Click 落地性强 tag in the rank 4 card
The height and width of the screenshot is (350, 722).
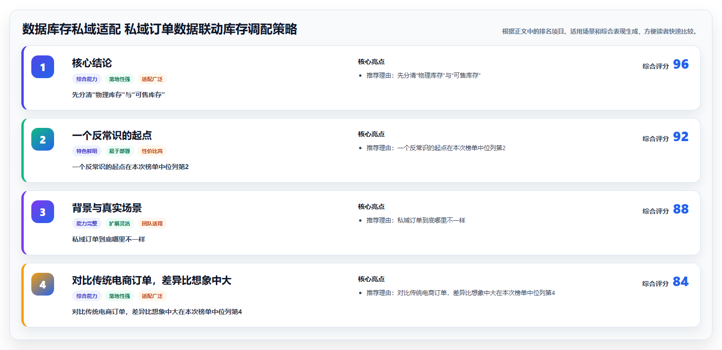coord(120,296)
